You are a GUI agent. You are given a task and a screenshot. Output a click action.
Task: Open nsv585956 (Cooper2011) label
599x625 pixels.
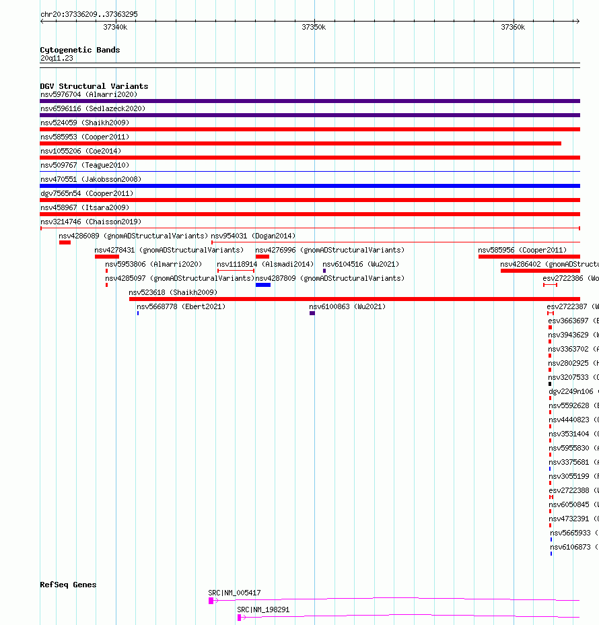pos(522,250)
